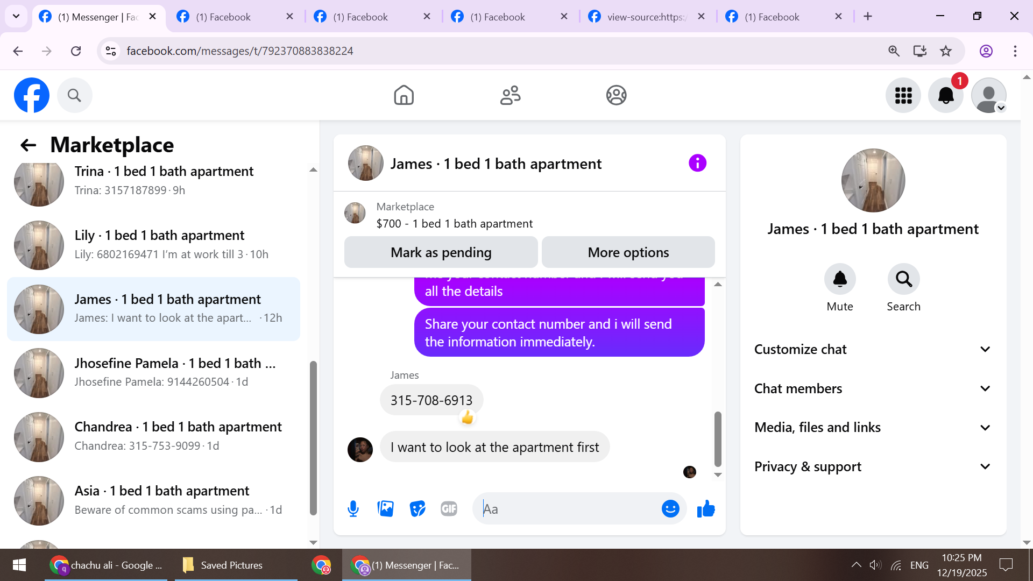The image size is (1033, 581).
Task: Click the voice clip microphone icon
Action: pos(353,509)
